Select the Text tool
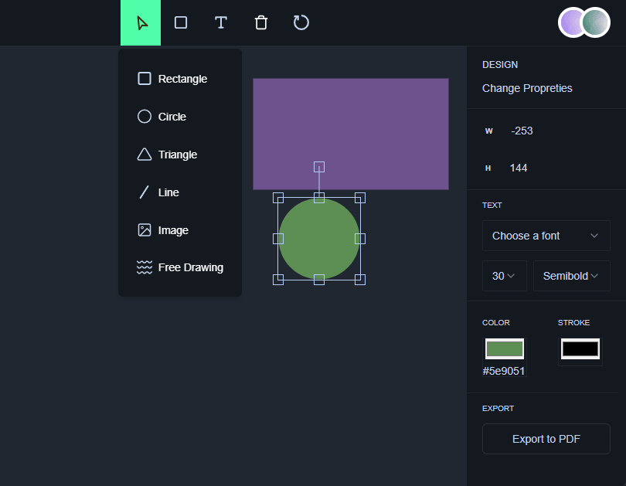The height and width of the screenshot is (486, 626). coord(221,22)
